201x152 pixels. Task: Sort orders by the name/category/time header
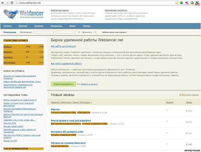coord(71,103)
